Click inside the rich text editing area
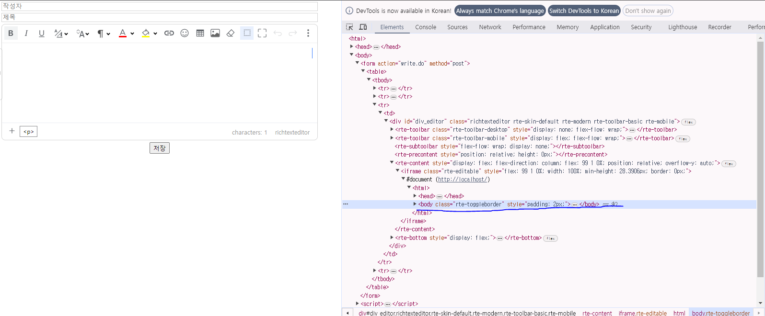 click(160, 83)
